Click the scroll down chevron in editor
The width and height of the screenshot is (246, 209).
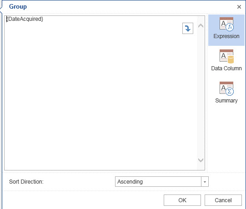point(201,160)
